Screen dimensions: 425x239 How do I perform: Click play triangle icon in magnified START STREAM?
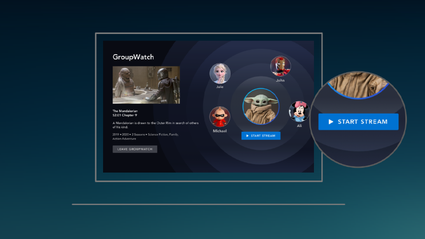tap(330, 122)
